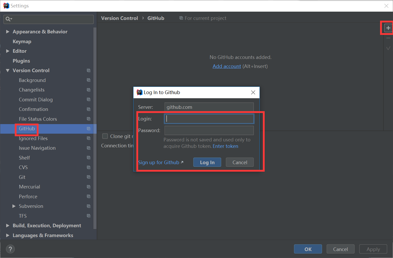Click the minus icon to remove account
Image resolution: width=393 pixels, height=258 pixels.
(388, 38)
